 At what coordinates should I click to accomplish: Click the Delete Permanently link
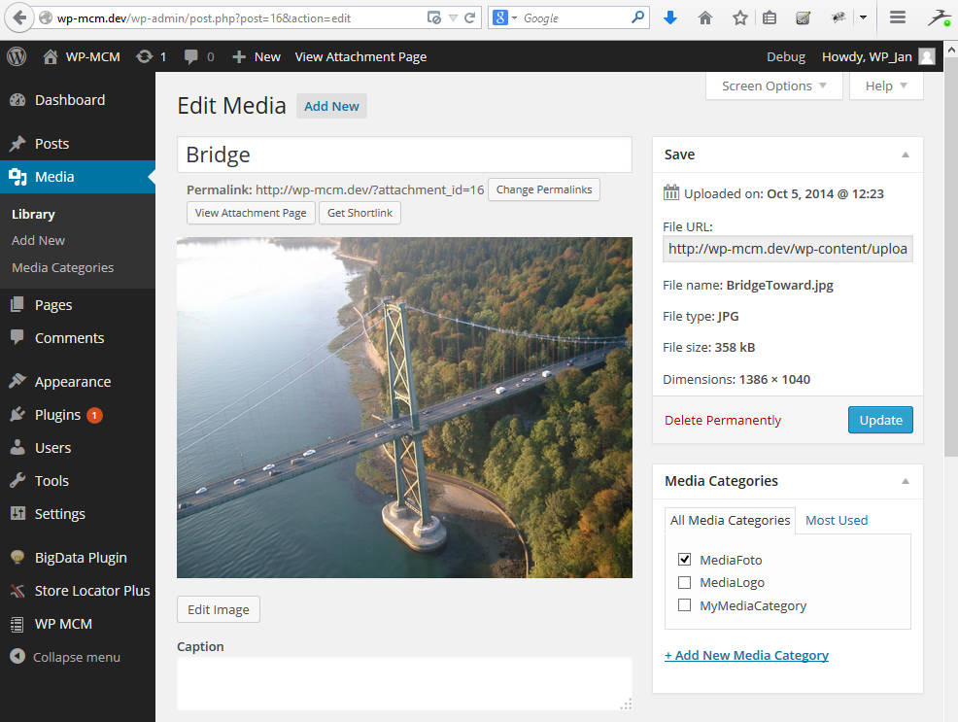click(723, 420)
